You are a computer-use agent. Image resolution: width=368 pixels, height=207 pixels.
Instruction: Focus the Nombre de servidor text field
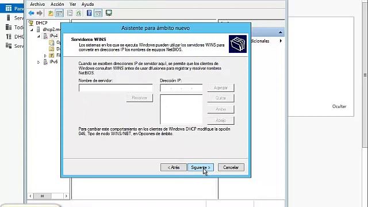[116, 88]
